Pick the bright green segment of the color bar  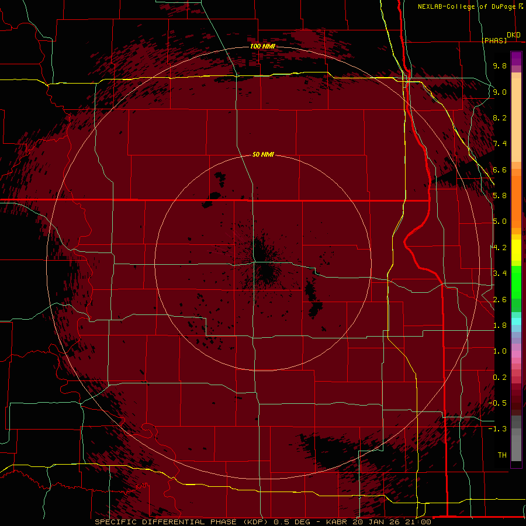point(516,282)
